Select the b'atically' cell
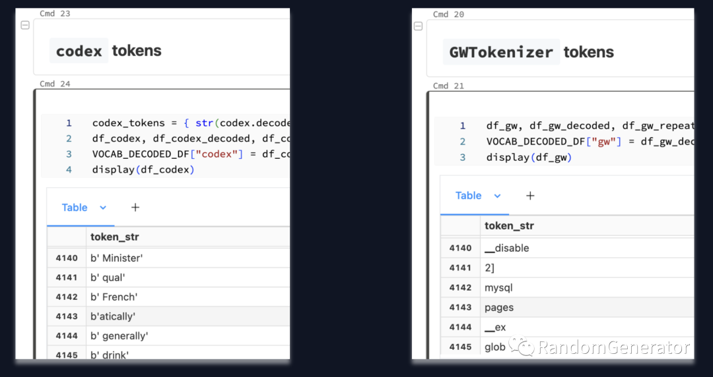This screenshot has width=713, height=377. [187, 316]
